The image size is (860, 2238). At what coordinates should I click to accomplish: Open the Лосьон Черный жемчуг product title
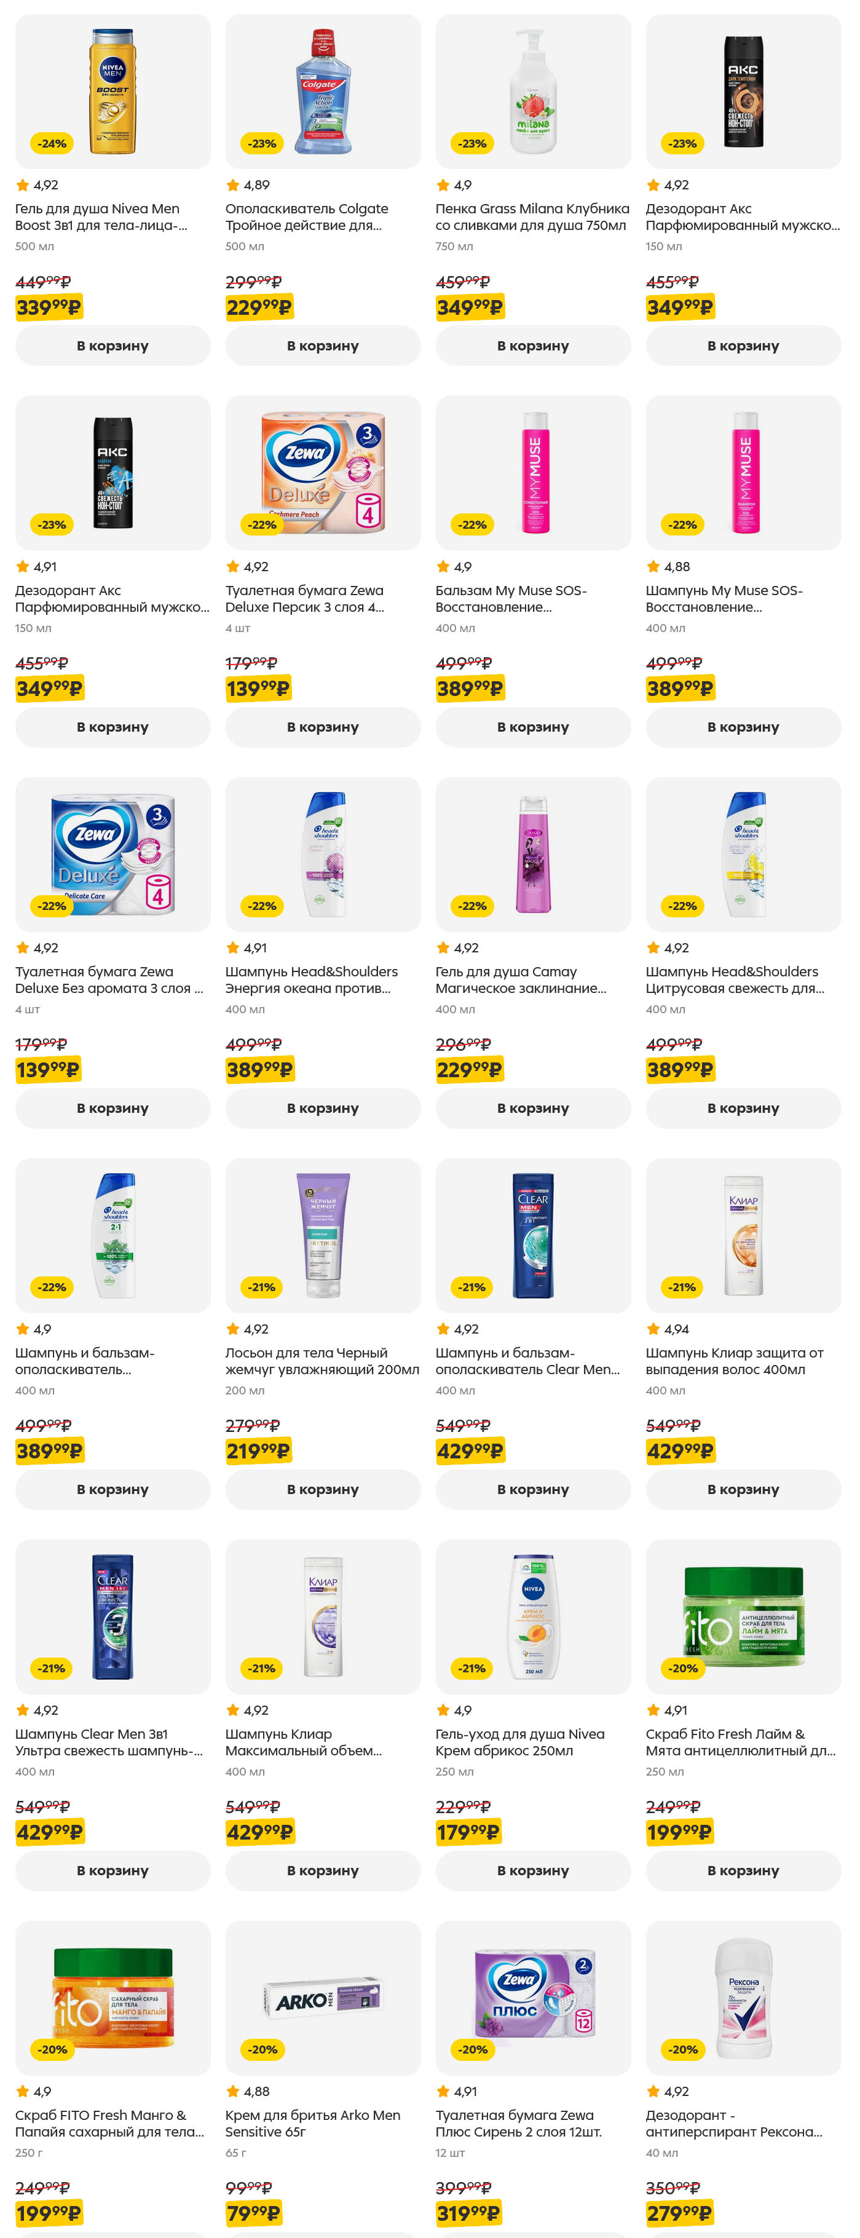[x=322, y=1361]
